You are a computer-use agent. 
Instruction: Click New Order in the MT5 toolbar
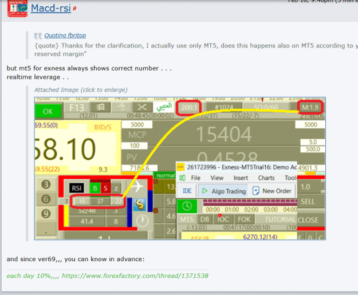pos(272,191)
